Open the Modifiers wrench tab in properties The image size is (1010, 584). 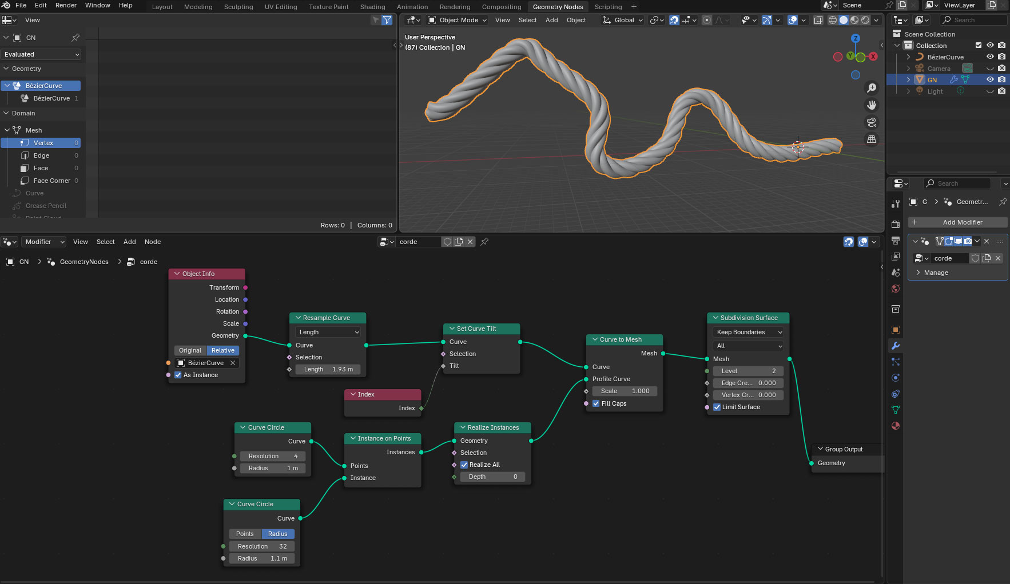[896, 346]
